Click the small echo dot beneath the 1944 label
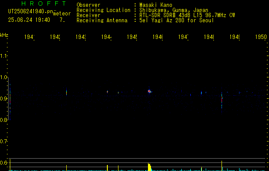This screenshot has height=171, width=269. [x=107, y=92]
